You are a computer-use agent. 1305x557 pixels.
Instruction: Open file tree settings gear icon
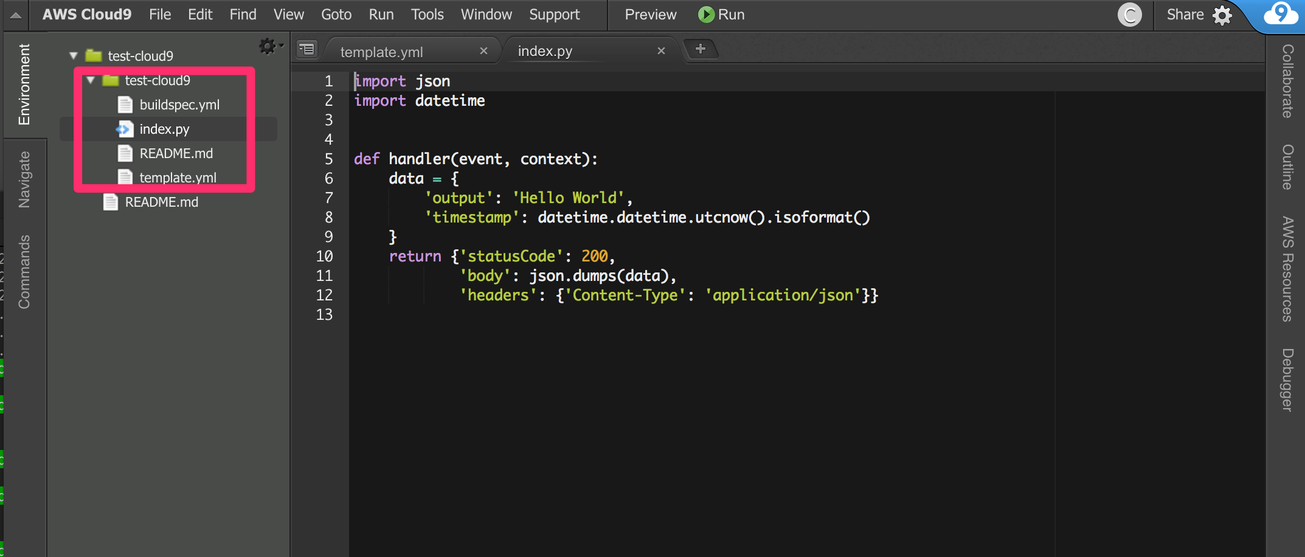coord(266,45)
